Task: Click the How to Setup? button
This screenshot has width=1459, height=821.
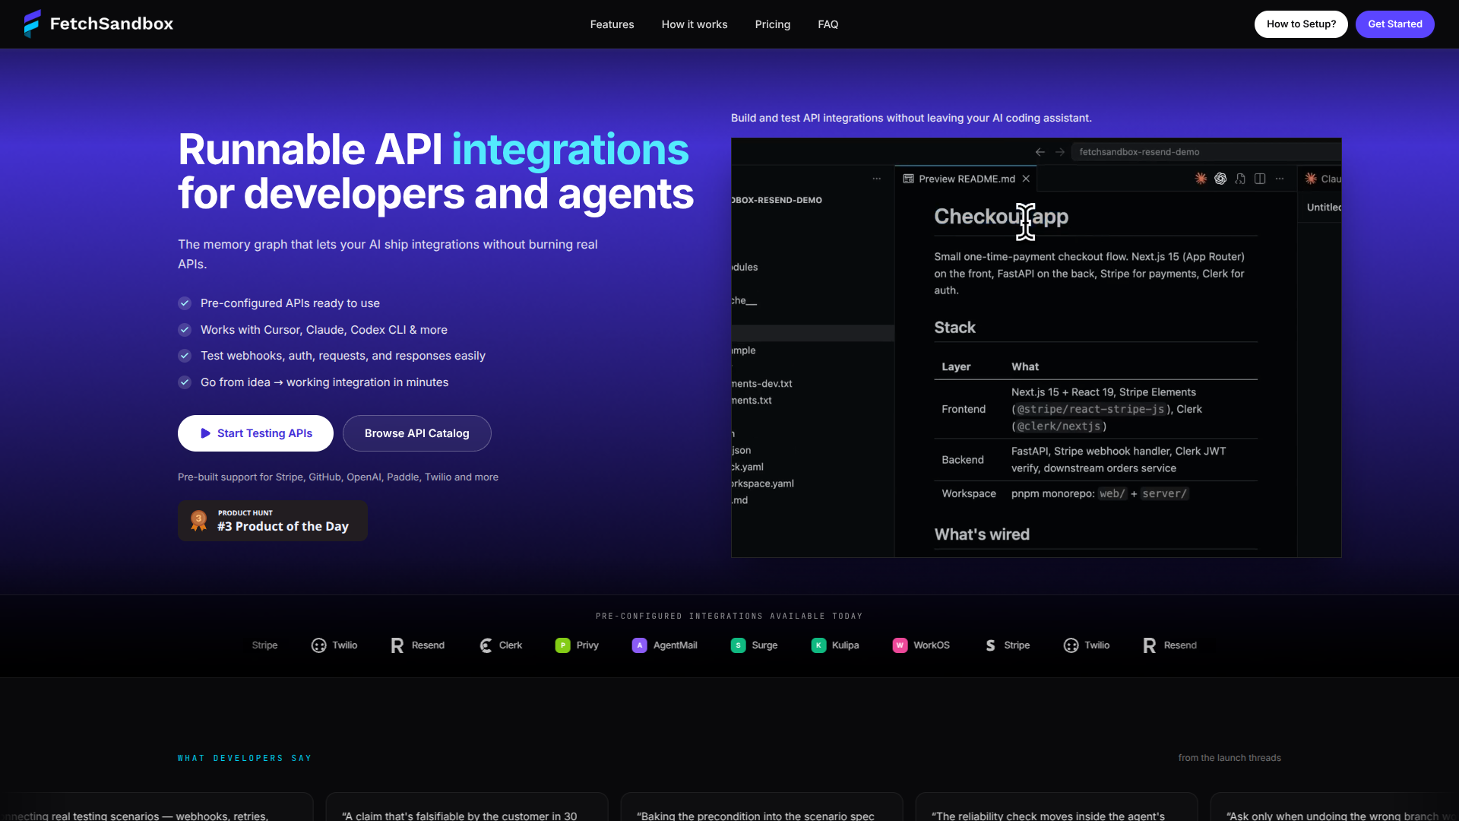Action: (x=1301, y=24)
